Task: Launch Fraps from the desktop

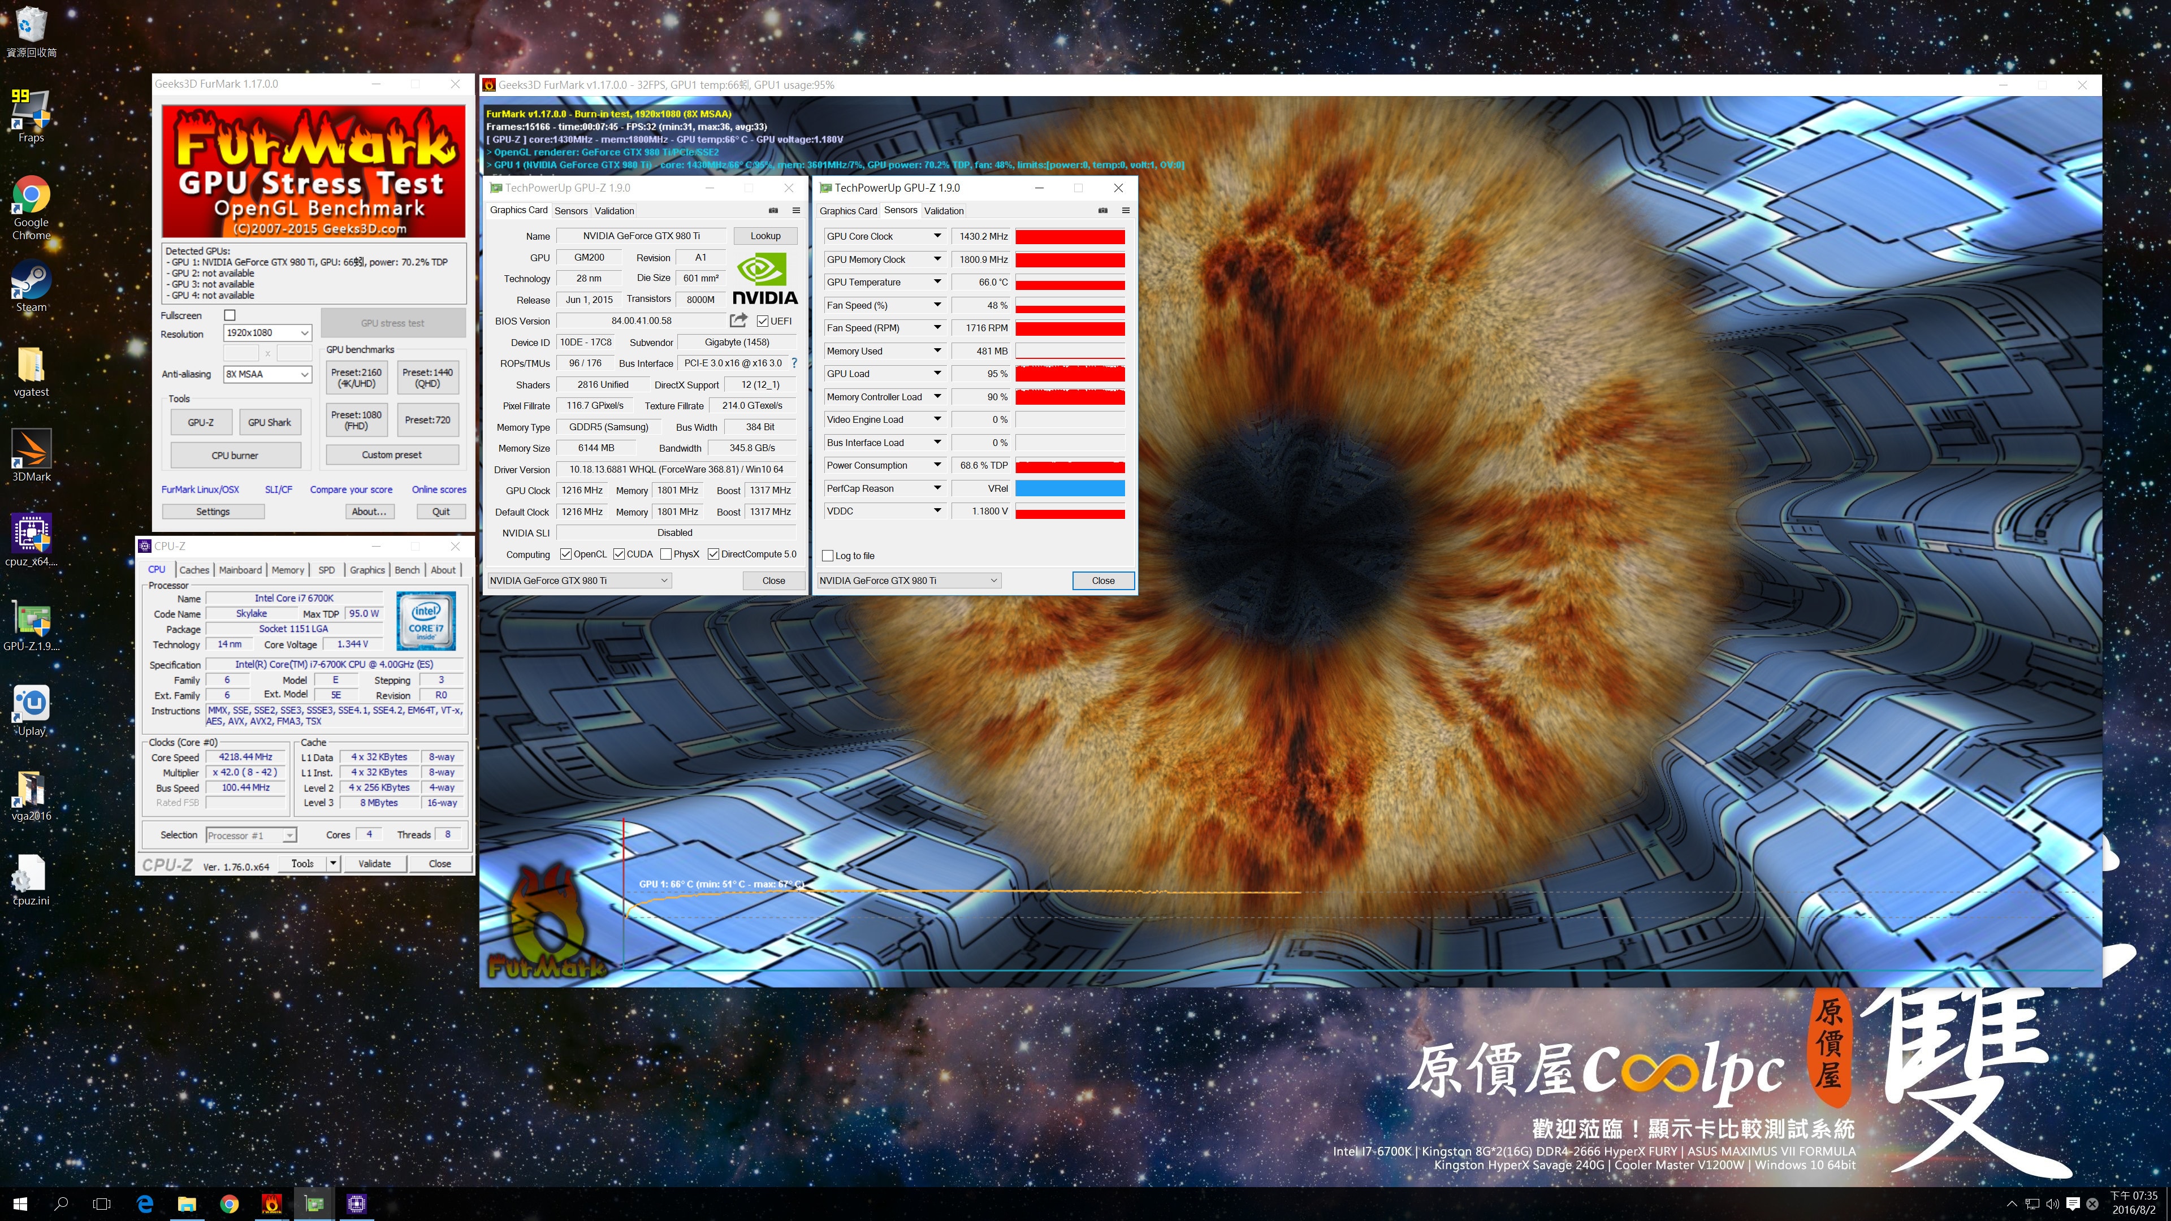Action: 31,116
